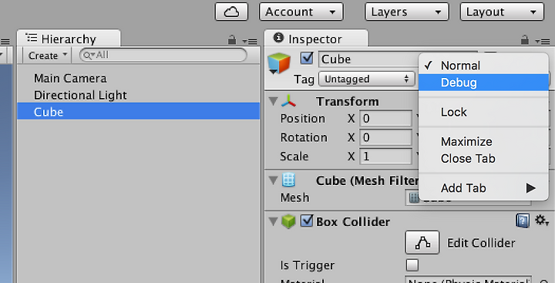Open the Inspector panel options menu icon
Image resolution: width=555 pixels, height=283 pixels.
[543, 42]
